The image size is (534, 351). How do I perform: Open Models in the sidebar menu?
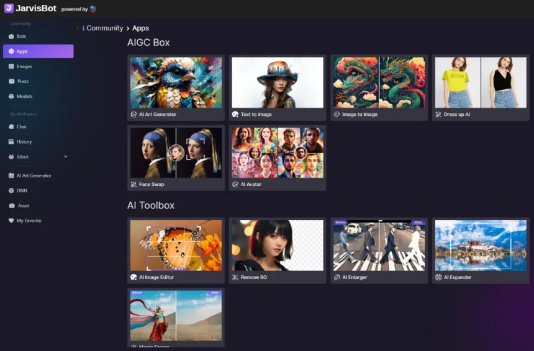tap(38, 96)
